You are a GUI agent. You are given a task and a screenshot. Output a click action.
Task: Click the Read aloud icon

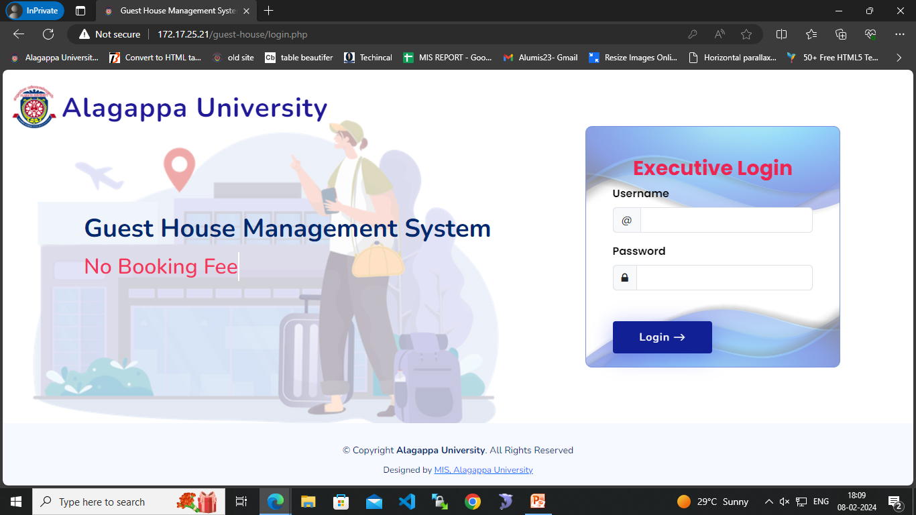coord(720,34)
